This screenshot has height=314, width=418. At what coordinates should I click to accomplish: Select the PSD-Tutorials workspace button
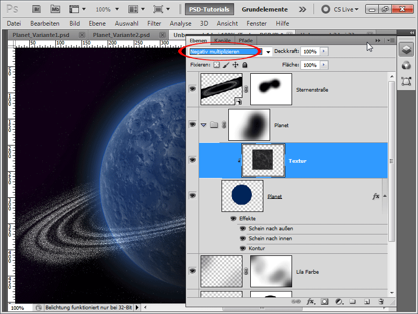(x=210, y=9)
